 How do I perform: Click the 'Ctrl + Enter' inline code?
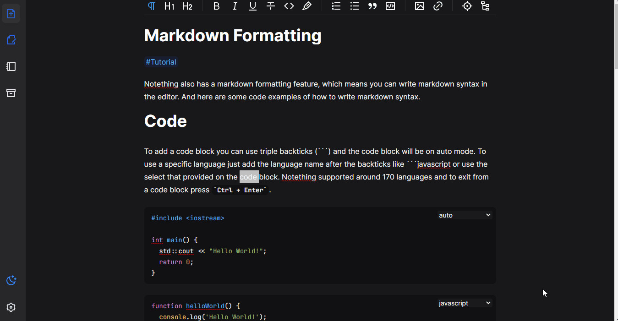(x=241, y=190)
